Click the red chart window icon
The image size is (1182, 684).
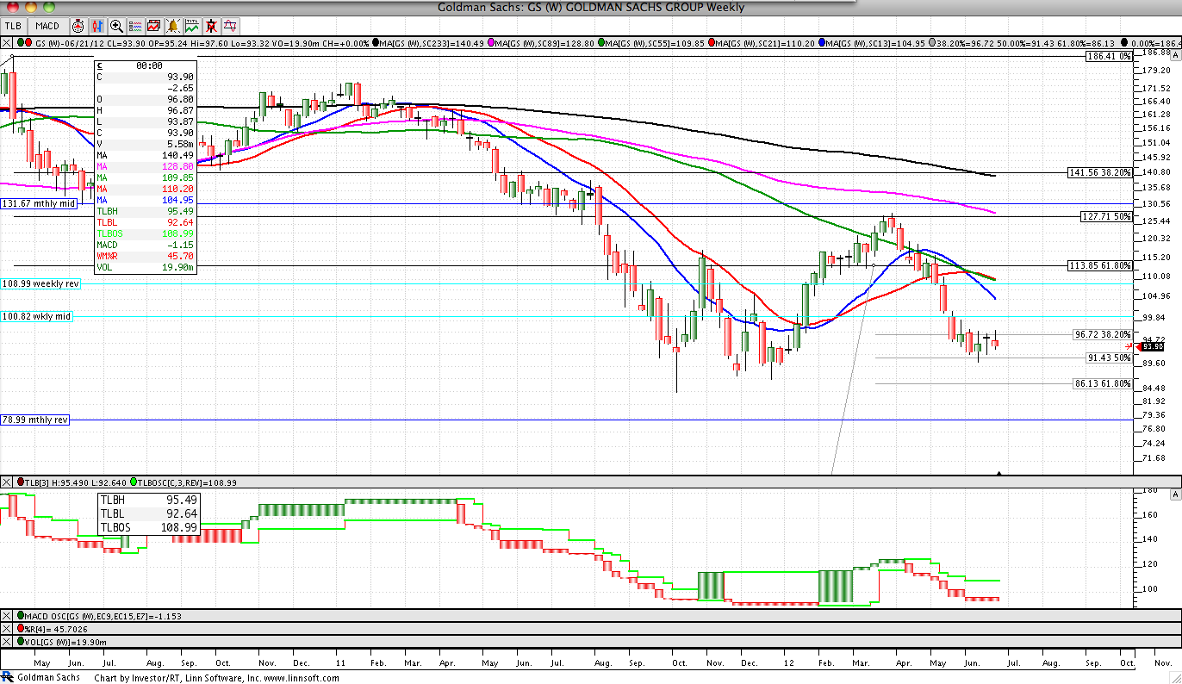tap(153, 26)
